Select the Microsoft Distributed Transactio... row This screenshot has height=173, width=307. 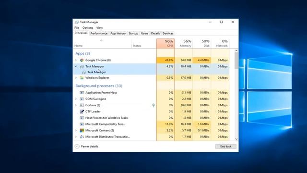click(x=151, y=136)
